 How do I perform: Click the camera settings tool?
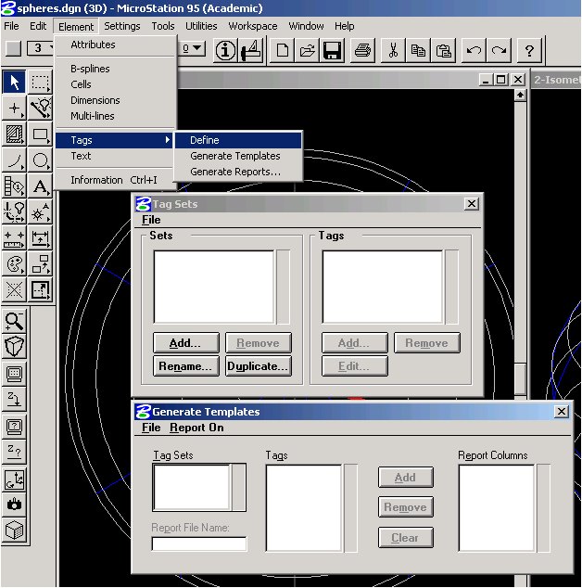point(14,505)
